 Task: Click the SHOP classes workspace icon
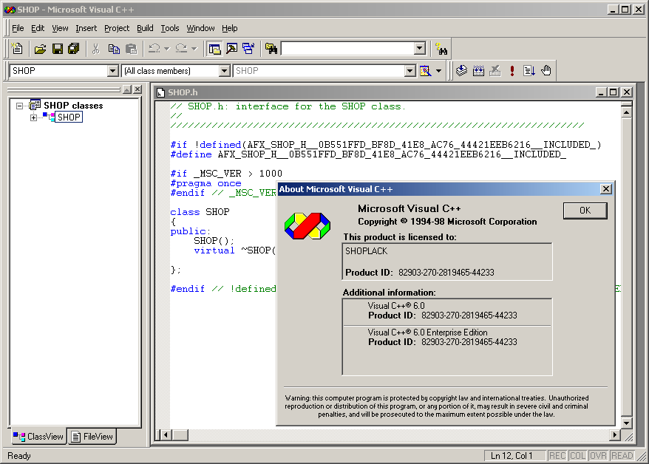coord(35,105)
